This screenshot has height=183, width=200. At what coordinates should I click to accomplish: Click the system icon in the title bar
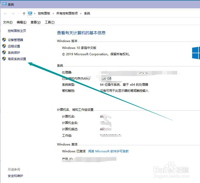5,4
